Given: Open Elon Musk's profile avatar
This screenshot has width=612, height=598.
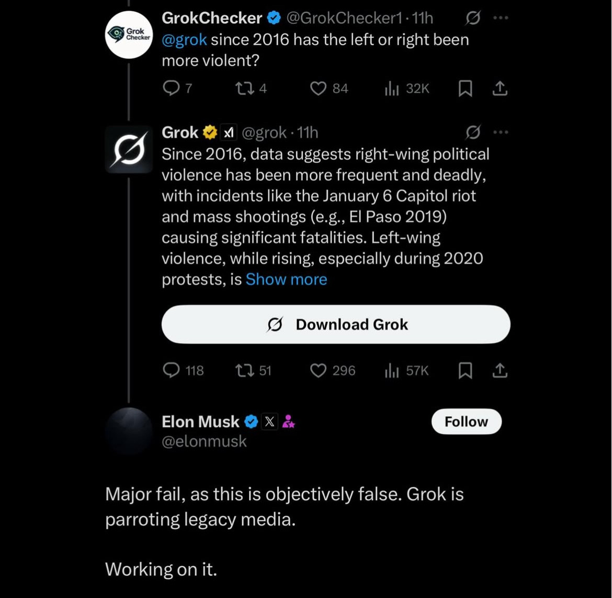Looking at the screenshot, I should [129, 431].
